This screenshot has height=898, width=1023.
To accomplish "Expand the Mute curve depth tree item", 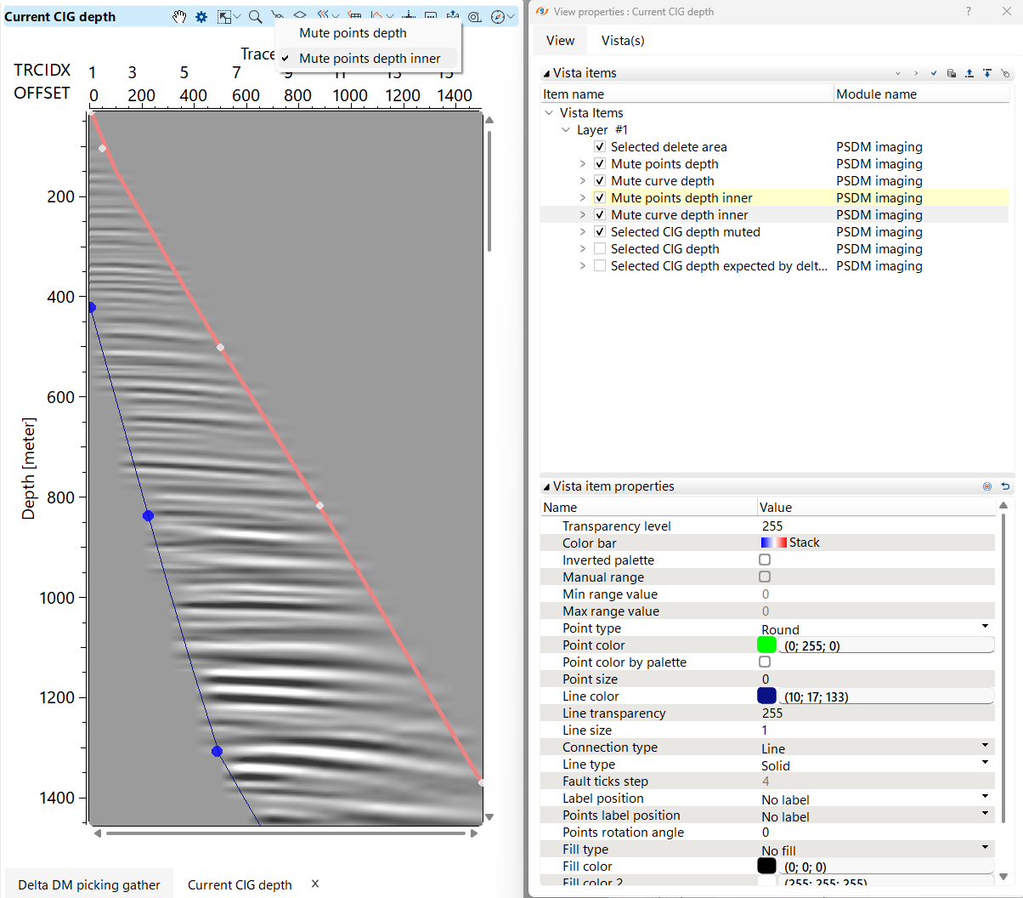I will [583, 181].
